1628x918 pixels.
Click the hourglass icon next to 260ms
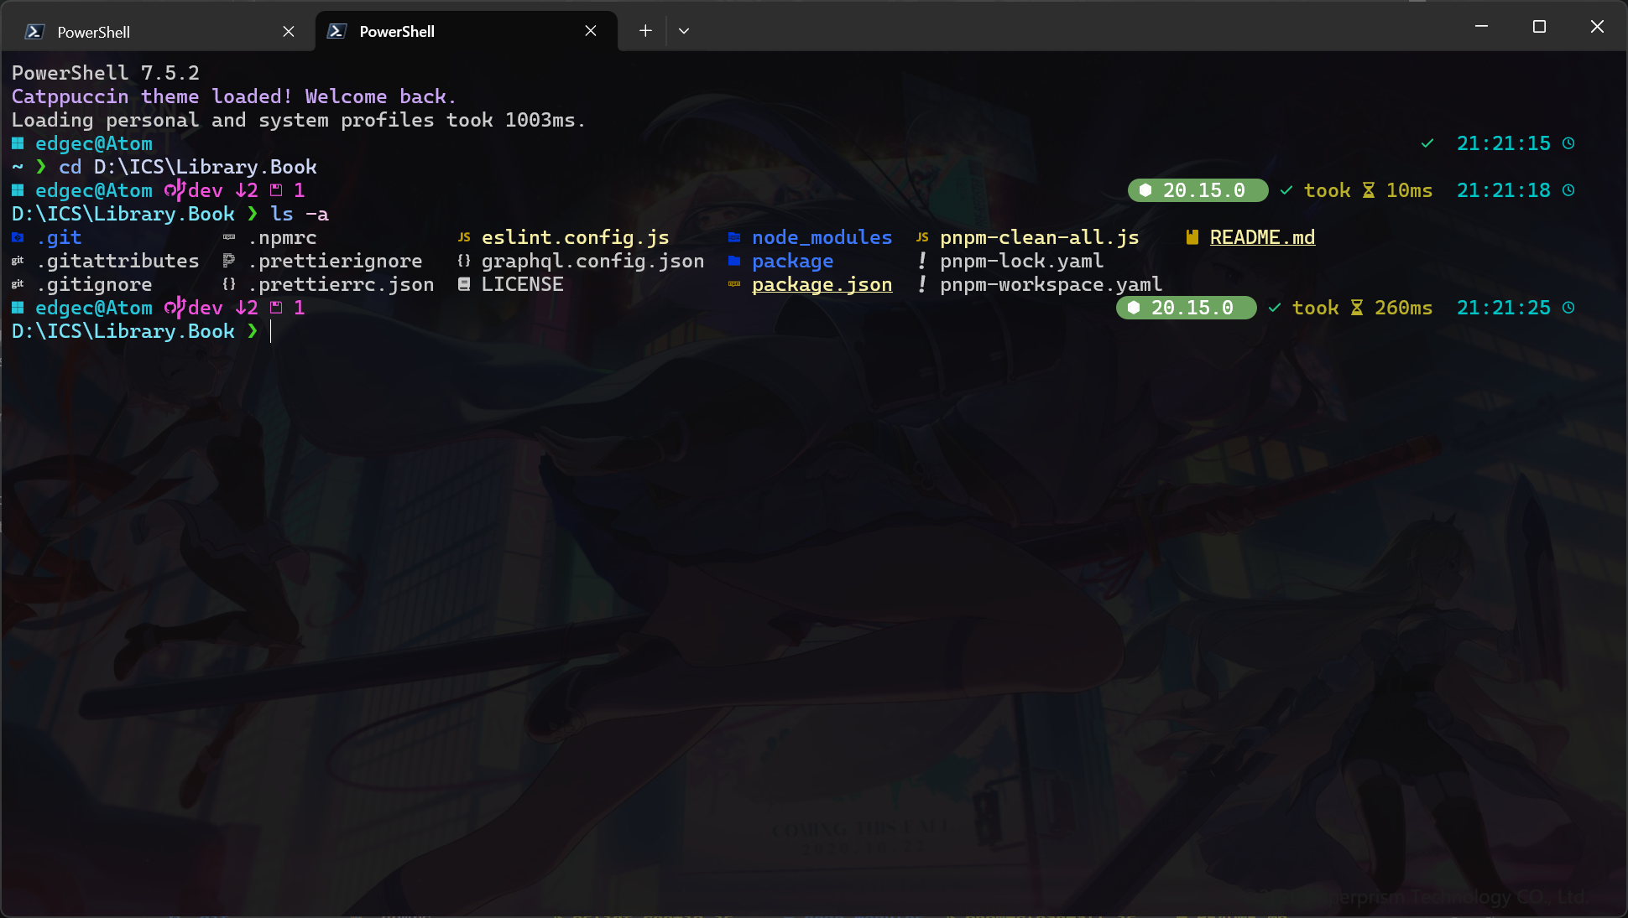tap(1357, 308)
